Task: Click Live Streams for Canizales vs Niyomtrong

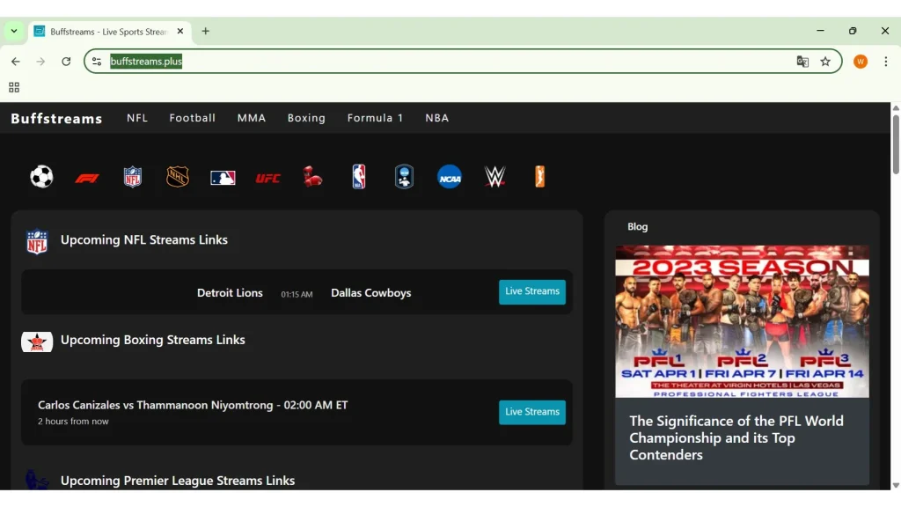Action: tap(531, 411)
